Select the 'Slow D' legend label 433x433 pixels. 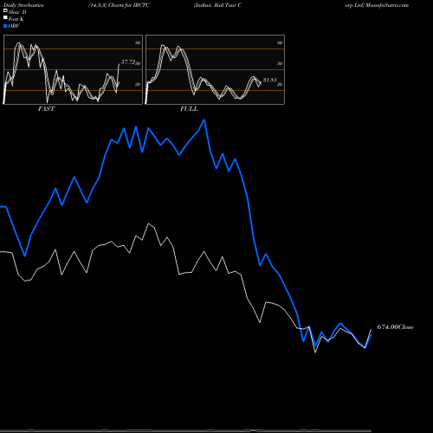[x=17, y=12]
